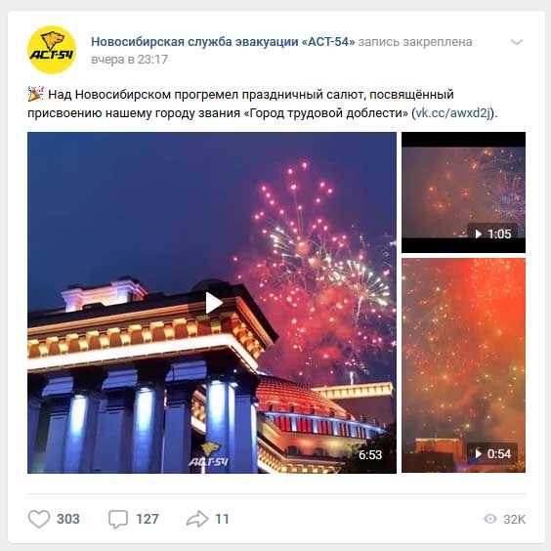Click the 11 shares count
Viewport: 551px width, 551px height.
[222, 519]
